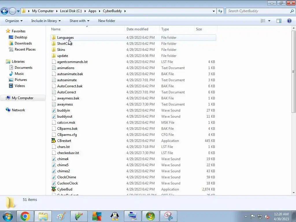Navigate to My Computer breadcrumb
The image size is (296, 222).
tap(43, 11)
